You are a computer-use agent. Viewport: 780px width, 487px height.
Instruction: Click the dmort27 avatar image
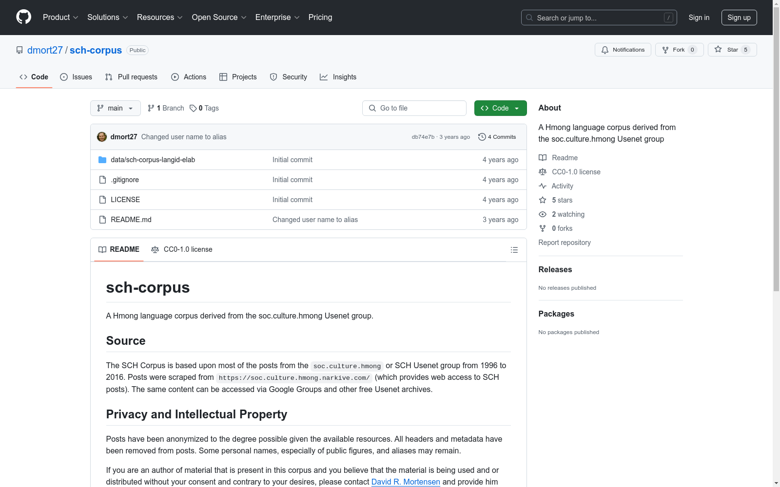coord(102,137)
